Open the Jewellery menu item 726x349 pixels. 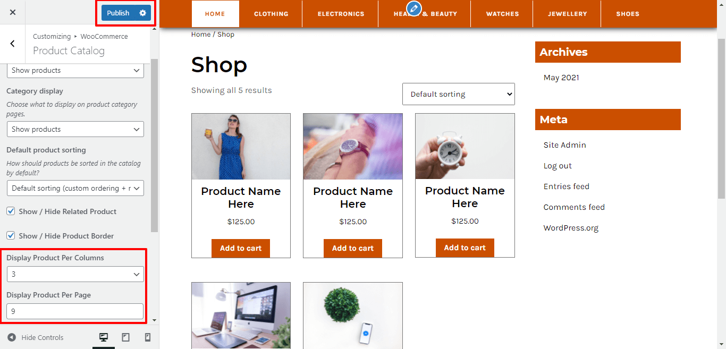tap(568, 14)
